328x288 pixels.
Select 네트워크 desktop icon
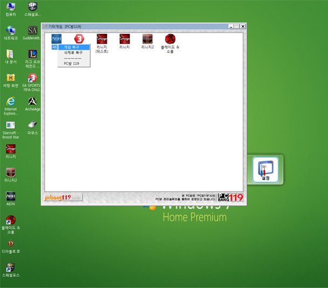11,33
